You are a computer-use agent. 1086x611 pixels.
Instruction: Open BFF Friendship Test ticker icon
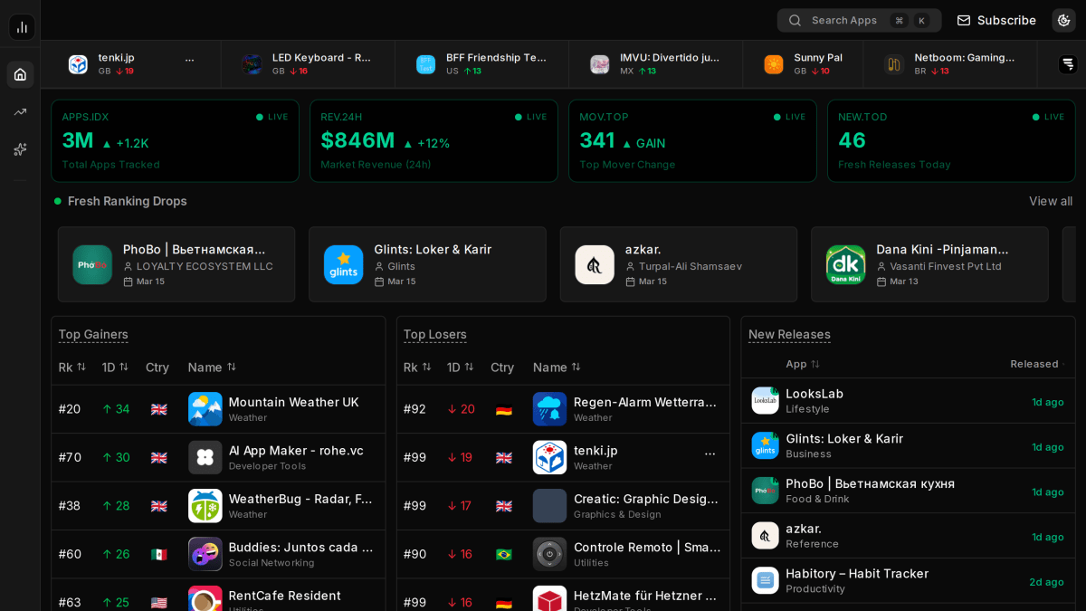425,64
